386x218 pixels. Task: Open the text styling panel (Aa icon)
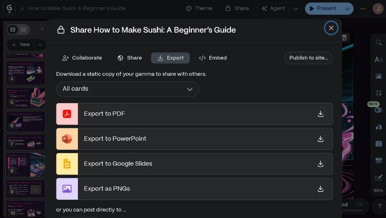(378, 59)
